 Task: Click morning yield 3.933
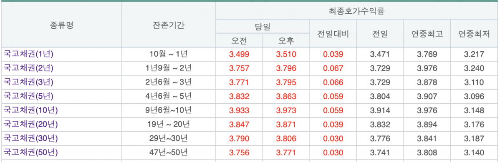(x=239, y=111)
